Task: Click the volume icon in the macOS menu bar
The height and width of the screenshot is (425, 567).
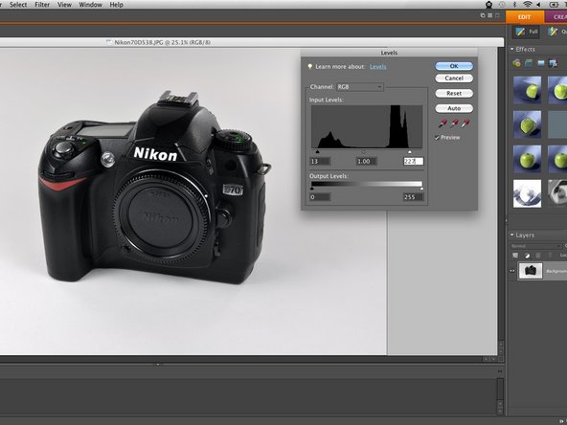Action: [538, 5]
